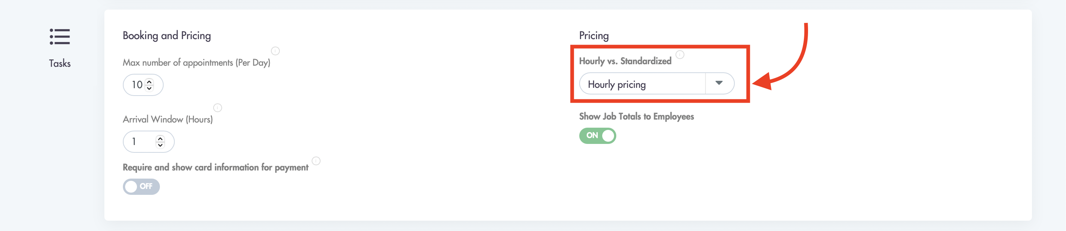This screenshot has height=231, width=1066.
Task: Info icon next to Arrival Window
Action: (218, 108)
